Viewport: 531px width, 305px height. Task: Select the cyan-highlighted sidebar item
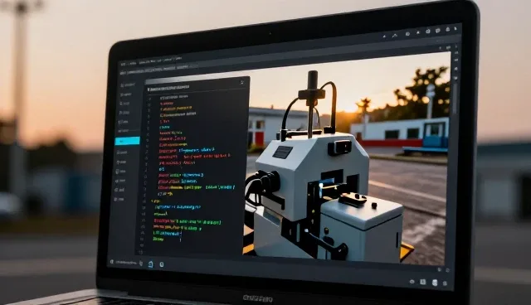coord(127,141)
